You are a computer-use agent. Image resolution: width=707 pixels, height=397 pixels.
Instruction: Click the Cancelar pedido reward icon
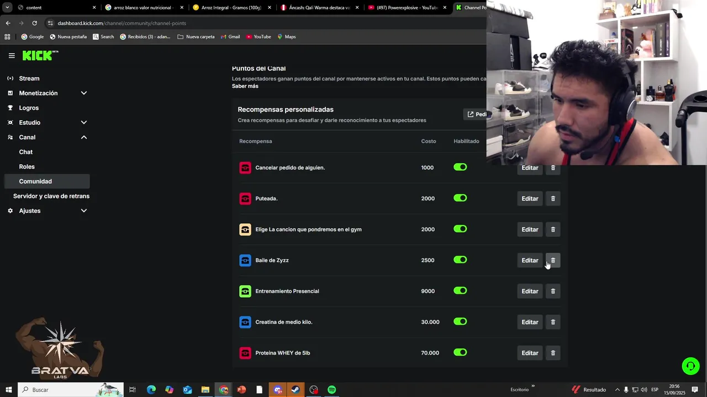(245, 168)
